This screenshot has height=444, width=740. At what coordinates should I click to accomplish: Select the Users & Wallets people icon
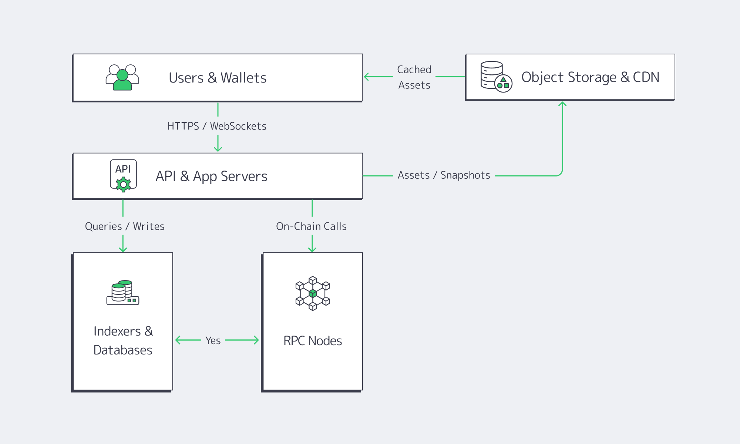(122, 77)
